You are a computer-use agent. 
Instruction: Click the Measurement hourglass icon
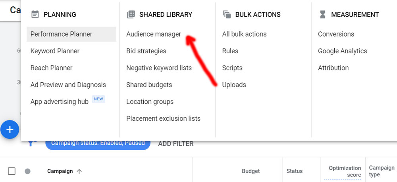coord(322,14)
